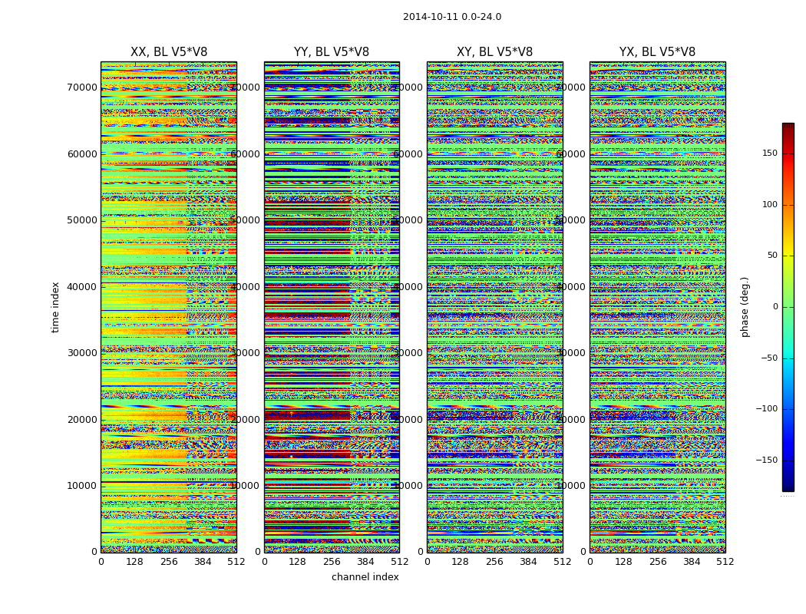Screen dimensions: 806x614
Task: Click the figure title 2014-10-11 0.0-24.0
Action: tap(452, 17)
